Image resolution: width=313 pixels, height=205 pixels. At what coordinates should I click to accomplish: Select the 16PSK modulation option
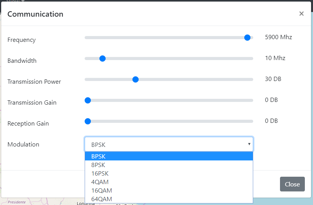(169, 174)
